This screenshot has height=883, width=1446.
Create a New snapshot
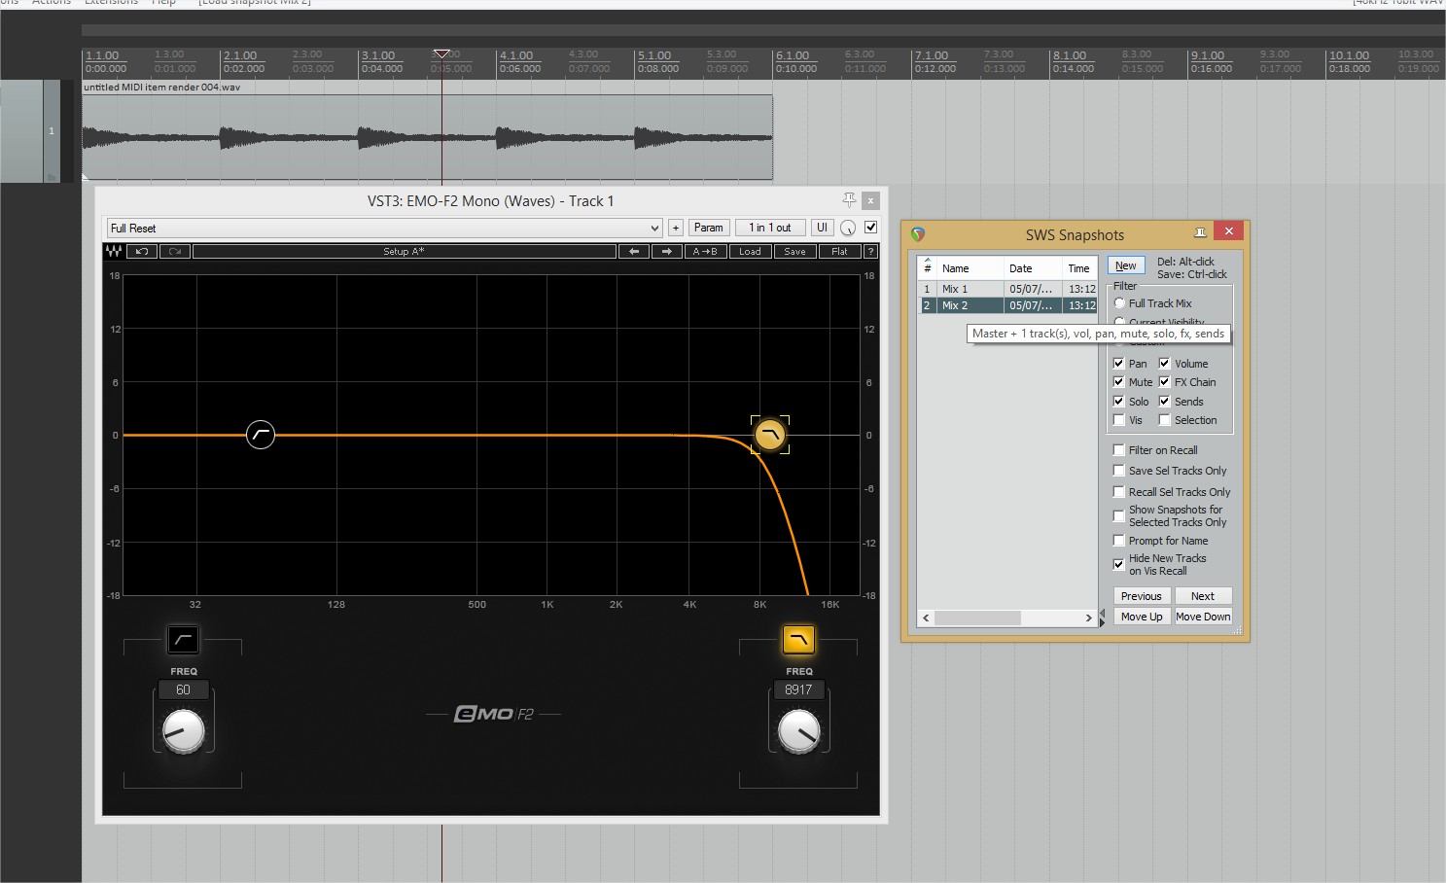(1126, 265)
